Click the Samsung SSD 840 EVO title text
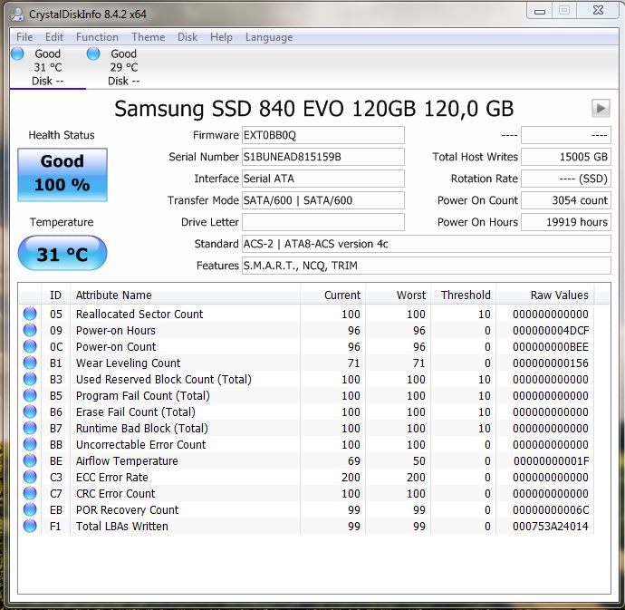The height and width of the screenshot is (610, 625). coord(314,109)
